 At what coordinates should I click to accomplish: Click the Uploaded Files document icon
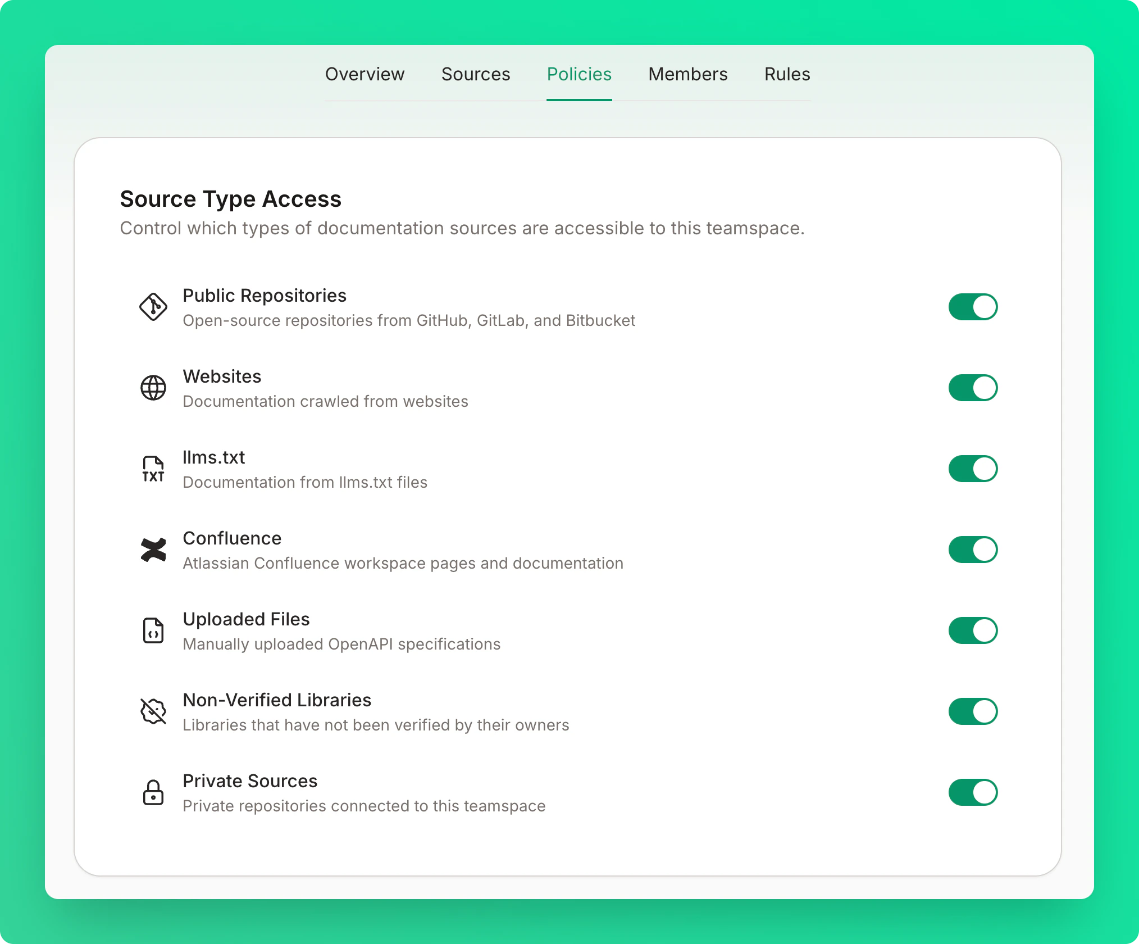tap(153, 630)
